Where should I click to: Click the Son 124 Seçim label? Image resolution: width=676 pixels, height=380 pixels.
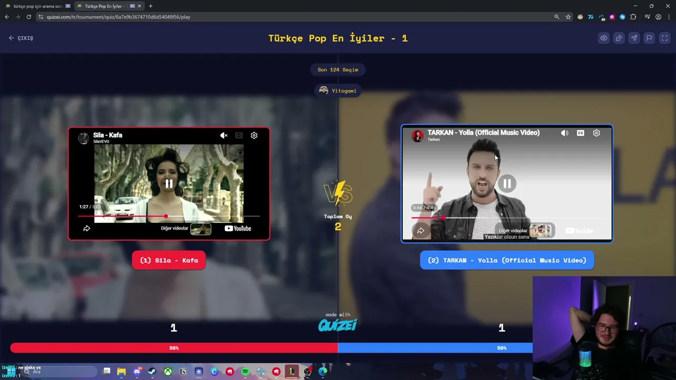tap(338, 70)
